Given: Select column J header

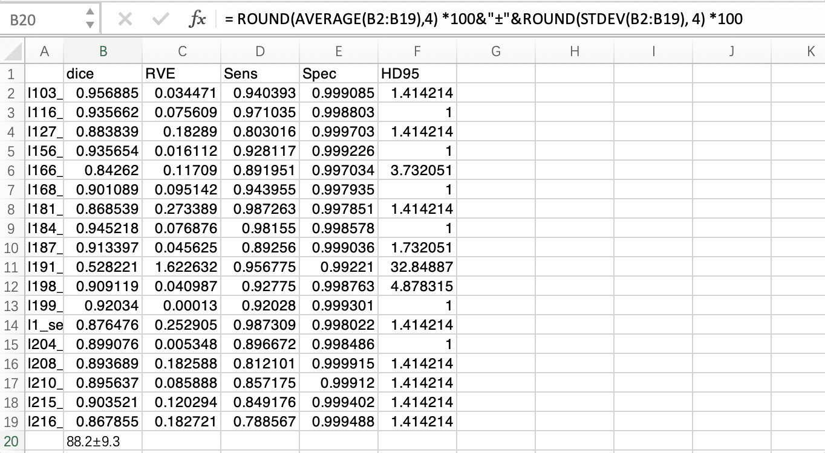Looking at the screenshot, I should pyautogui.click(x=732, y=51).
